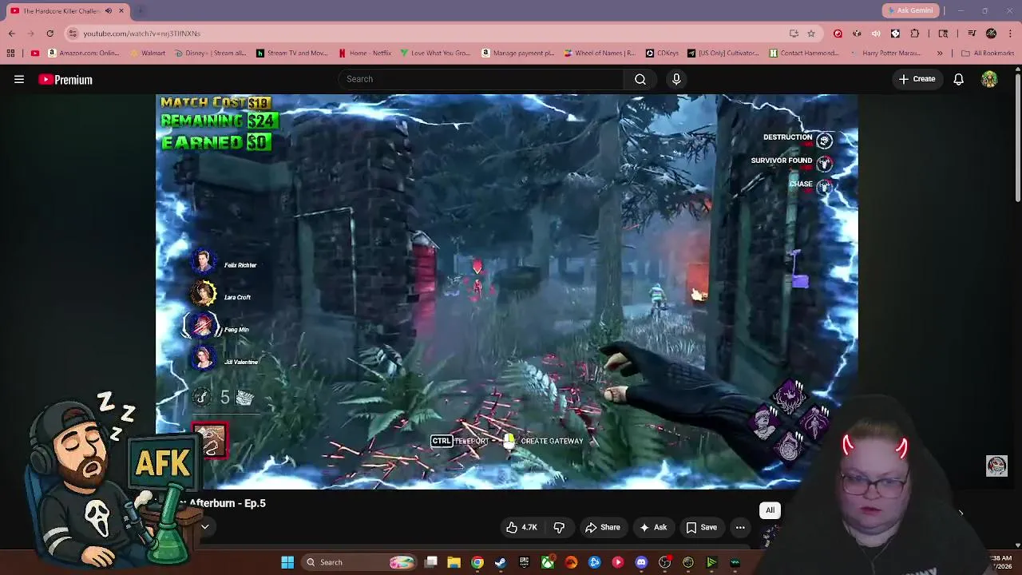Click Ask Gemini button
The height and width of the screenshot is (575, 1022).
point(909,10)
